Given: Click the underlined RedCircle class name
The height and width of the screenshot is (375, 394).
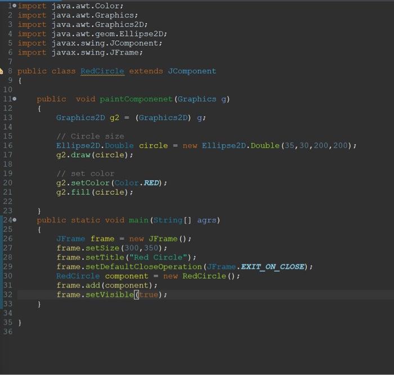Looking at the screenshot, I should pos(102,71).
